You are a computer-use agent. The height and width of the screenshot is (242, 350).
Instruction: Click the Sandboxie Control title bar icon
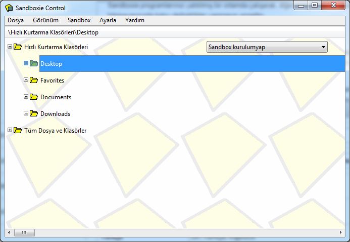pos(9,8)
